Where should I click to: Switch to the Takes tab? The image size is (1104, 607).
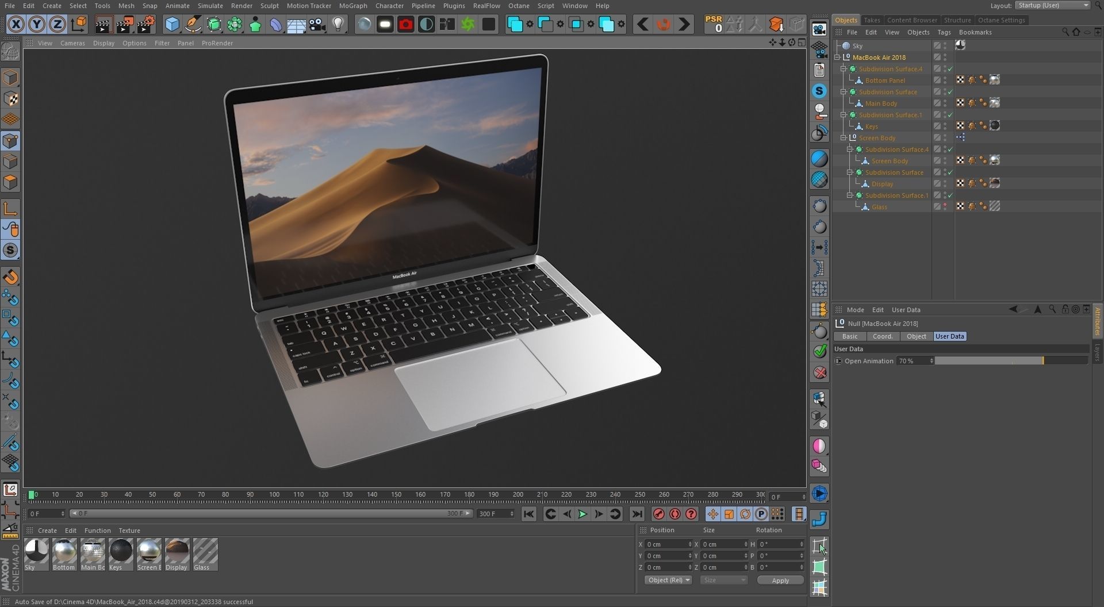pyautogui.click(x=872, y=20)
